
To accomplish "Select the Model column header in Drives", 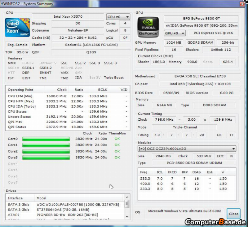I will (x=79, y=198).
